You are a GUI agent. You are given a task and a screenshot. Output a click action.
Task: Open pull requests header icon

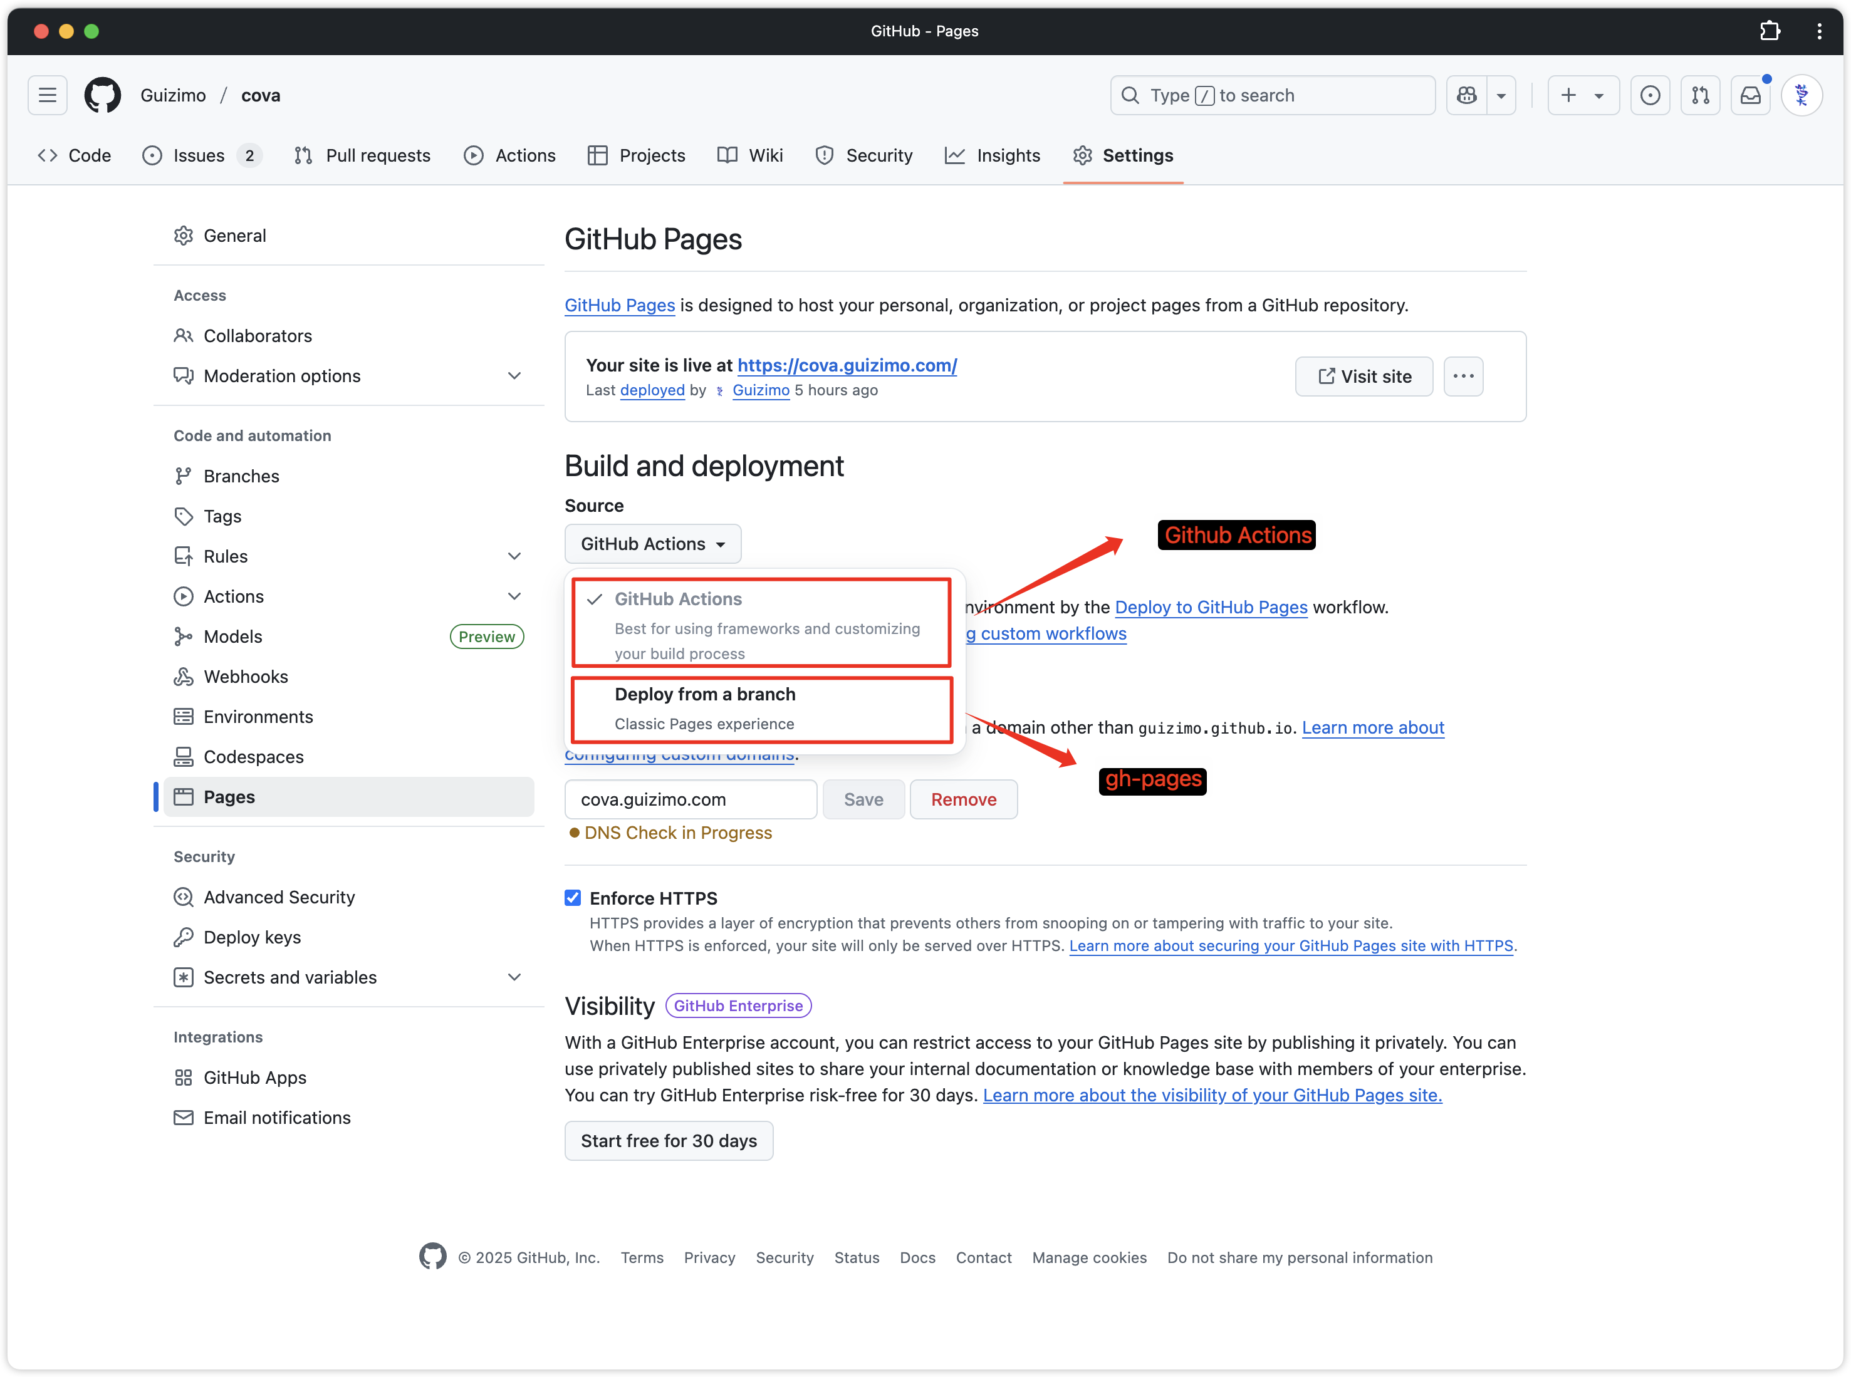1700,95
